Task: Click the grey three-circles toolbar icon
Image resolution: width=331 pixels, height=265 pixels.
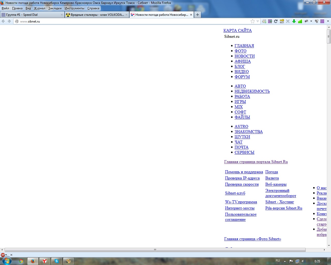Action: point(317,21)
